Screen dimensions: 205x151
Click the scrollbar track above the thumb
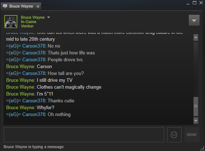click(x=196, y=69)
